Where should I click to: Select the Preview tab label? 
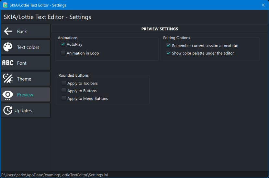click(x=25, y=95)
